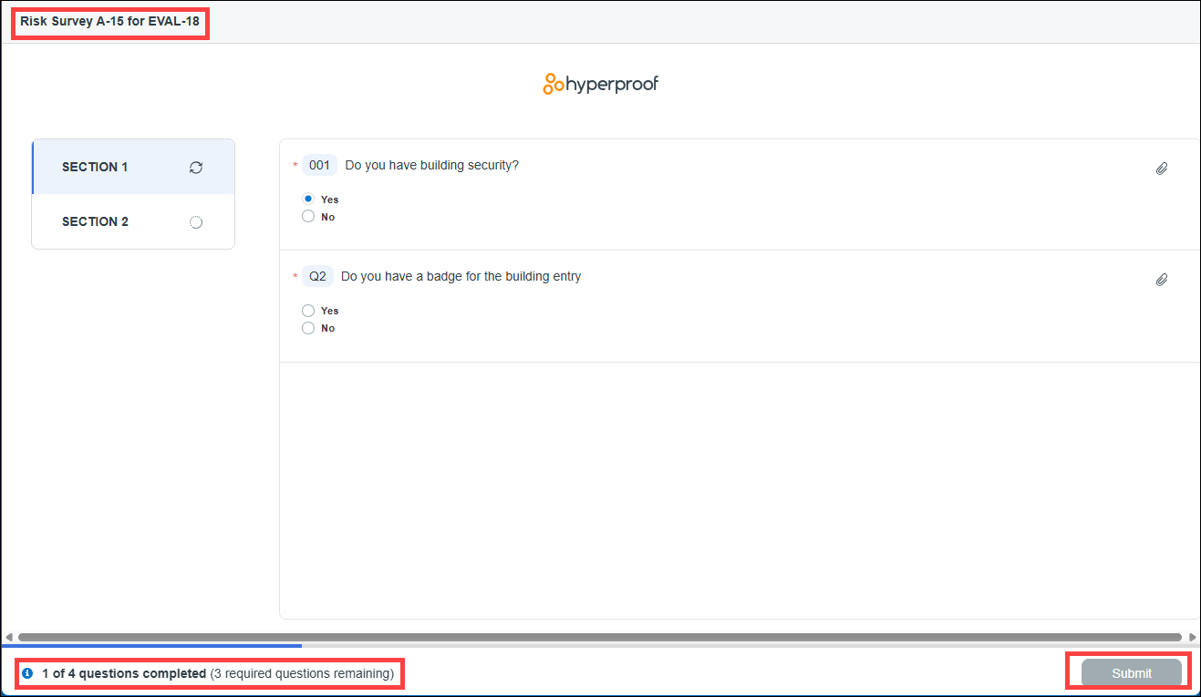
Task: Open the SECTION 1 tab
Action: pos(96,167)
